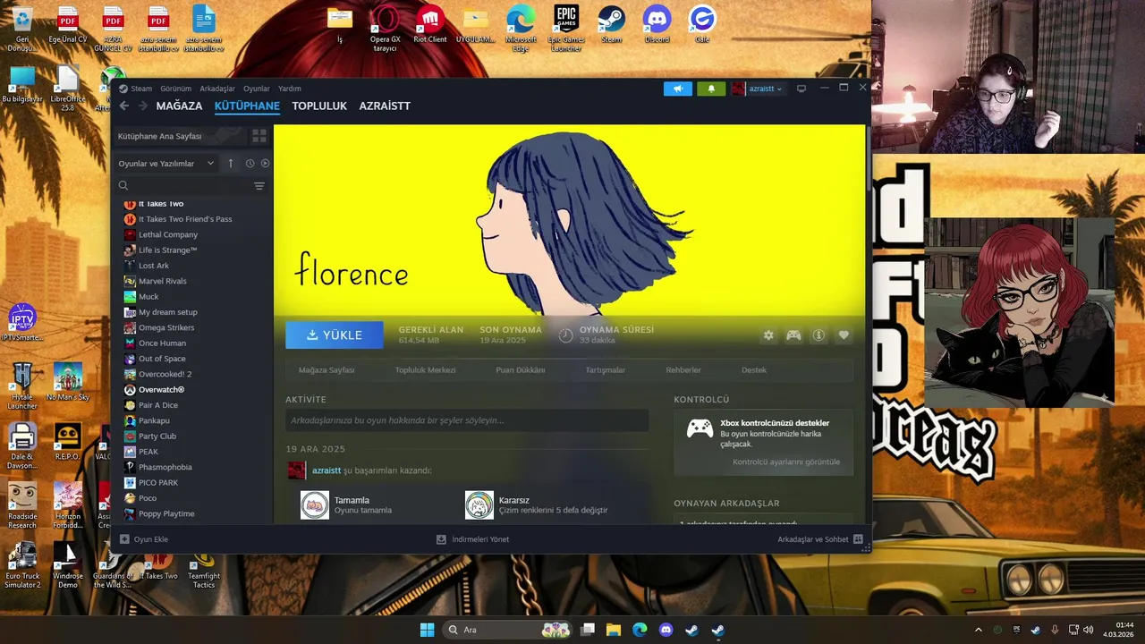
Task: Open Riot Client desktop icon
Action: click(x=430, y=24)
